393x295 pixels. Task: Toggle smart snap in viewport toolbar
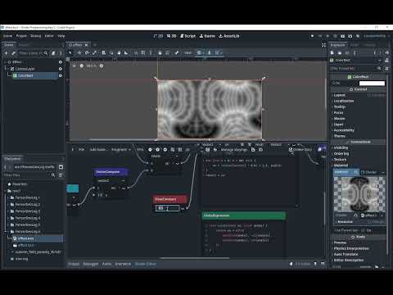(x=136, y=52)
